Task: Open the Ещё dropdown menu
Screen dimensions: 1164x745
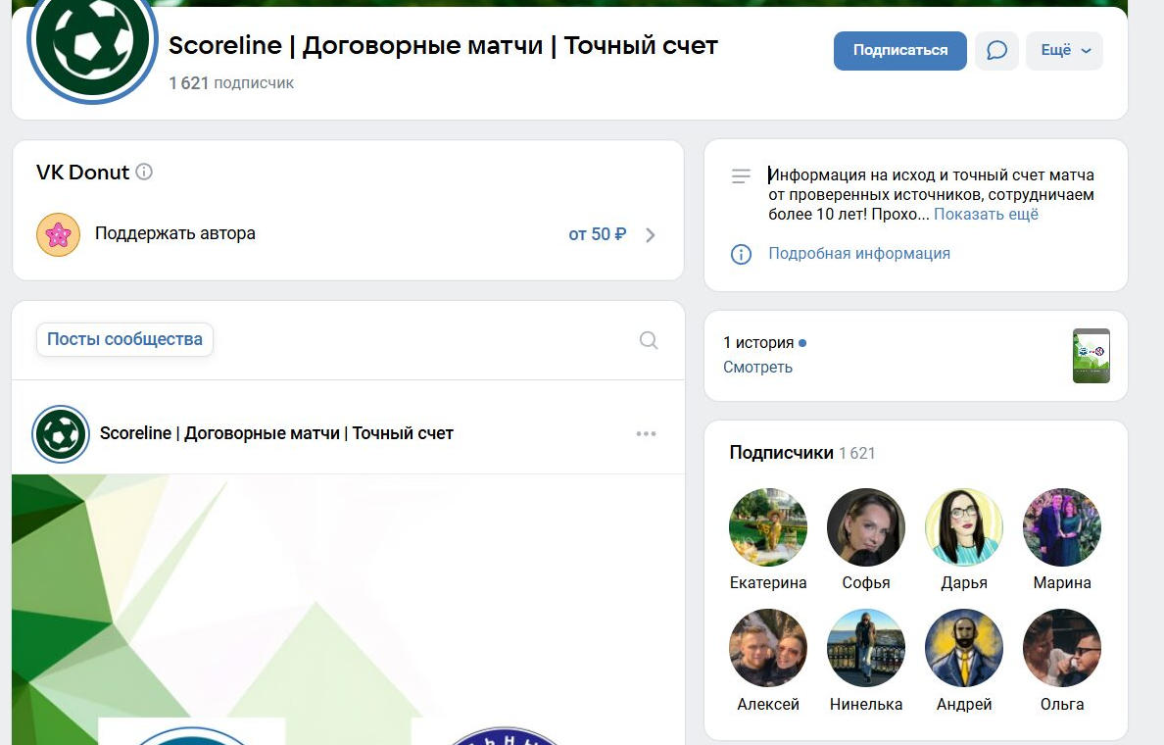Action: [x=1064, y=51]
